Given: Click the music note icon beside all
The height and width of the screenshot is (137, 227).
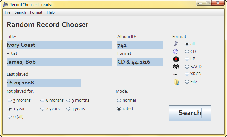Looking at the screenshot, I should pos(175,44).
